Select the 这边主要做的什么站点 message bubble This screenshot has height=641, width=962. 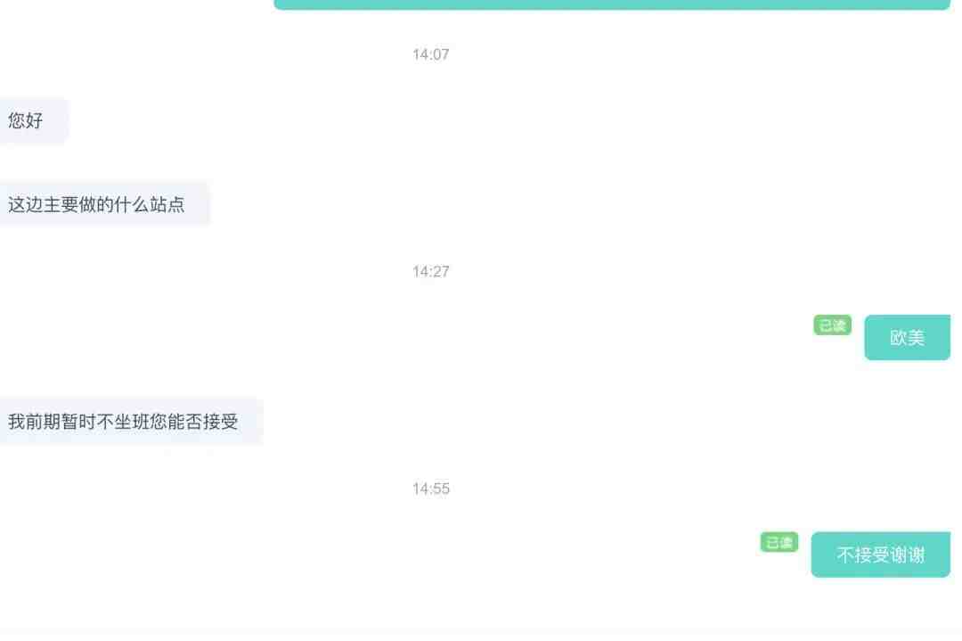(104, 204)
